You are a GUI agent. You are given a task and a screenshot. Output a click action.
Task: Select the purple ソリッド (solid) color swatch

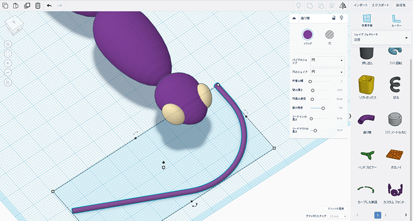(307, 34)
